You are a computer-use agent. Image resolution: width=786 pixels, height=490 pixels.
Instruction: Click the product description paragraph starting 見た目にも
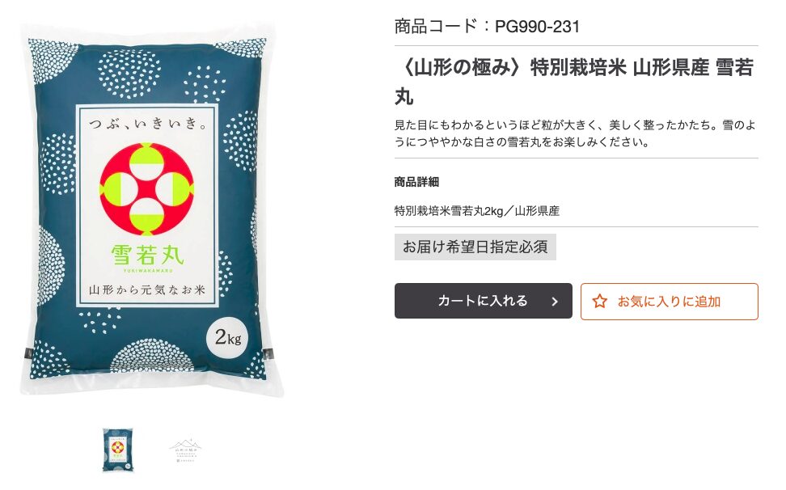[x=575, y=133]
